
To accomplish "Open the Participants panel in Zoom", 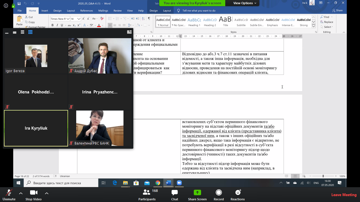I will click(x=147, y=194).
